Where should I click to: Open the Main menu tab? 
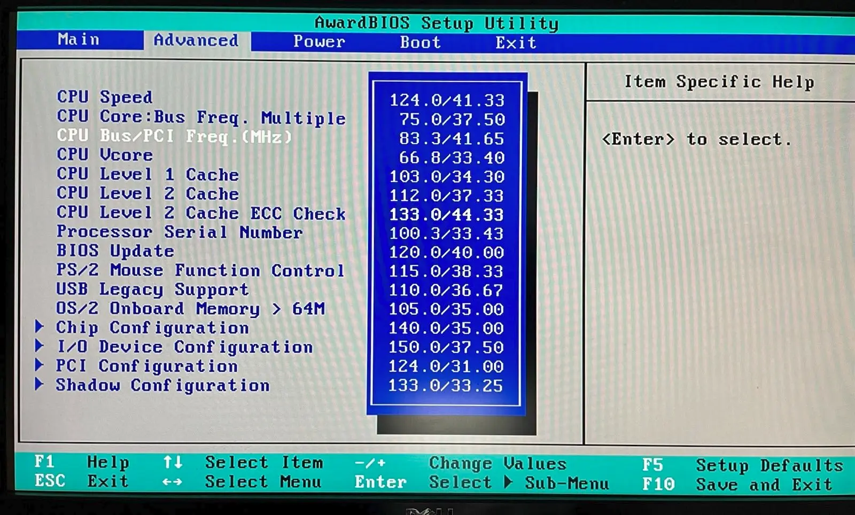tap(79, 40)
